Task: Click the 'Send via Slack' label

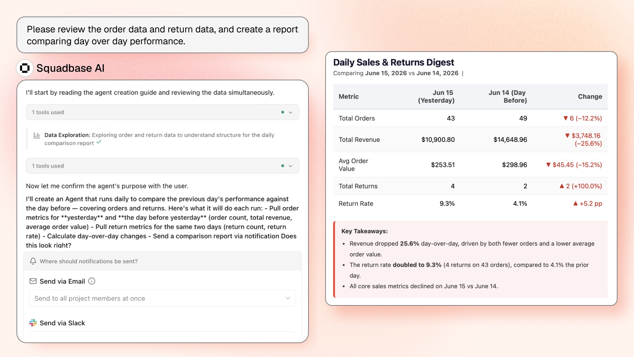Action: 62,323
